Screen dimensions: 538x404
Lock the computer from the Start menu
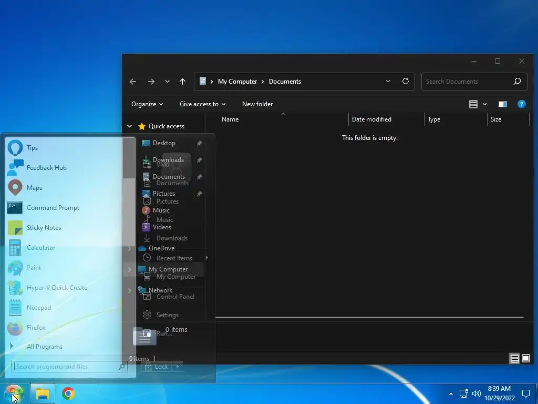coord(157,367)
